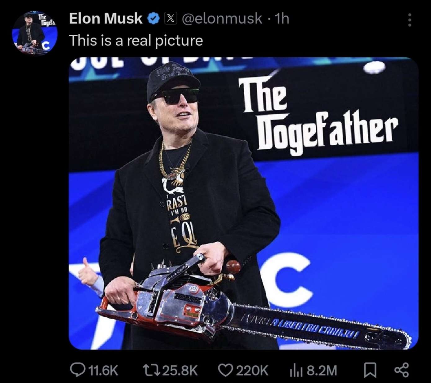
Task: Bookmark this post
Action: click(x=370, y=370)
